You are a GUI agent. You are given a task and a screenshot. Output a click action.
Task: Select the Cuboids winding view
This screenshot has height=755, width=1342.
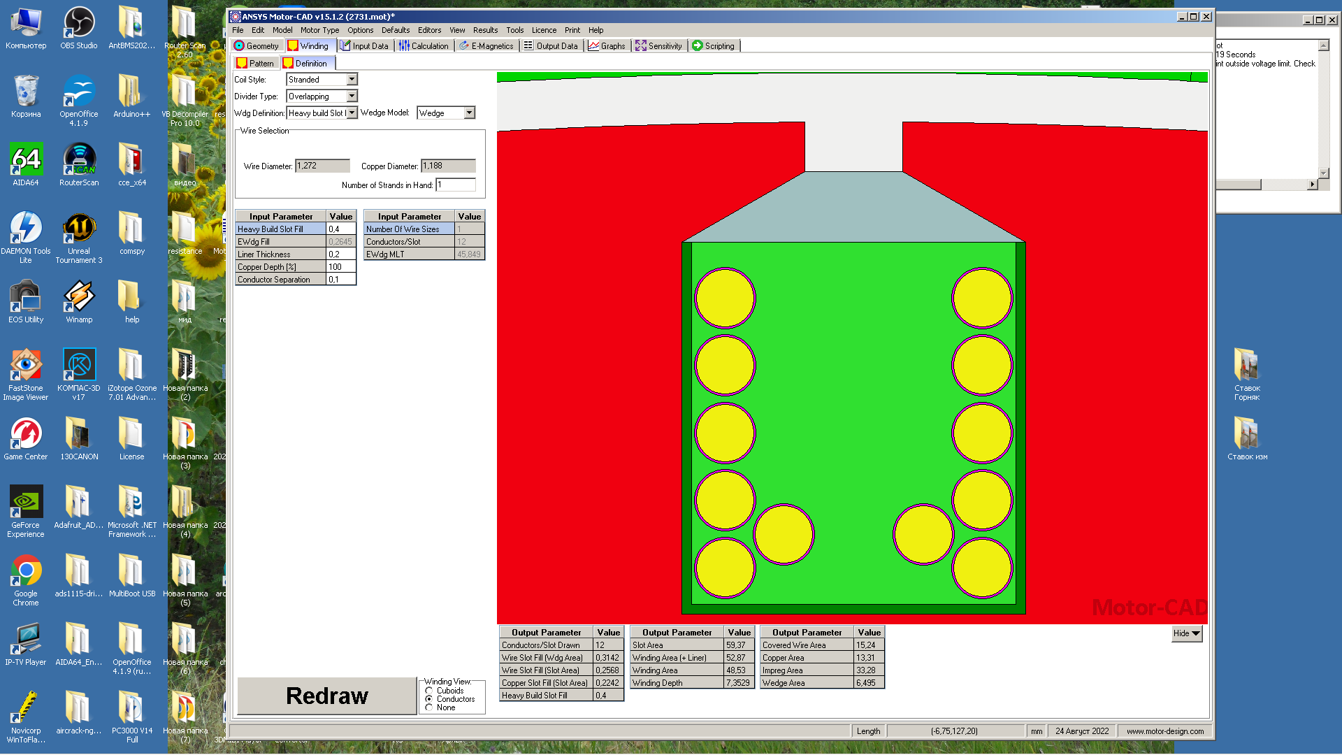click(x=429, y=691)
